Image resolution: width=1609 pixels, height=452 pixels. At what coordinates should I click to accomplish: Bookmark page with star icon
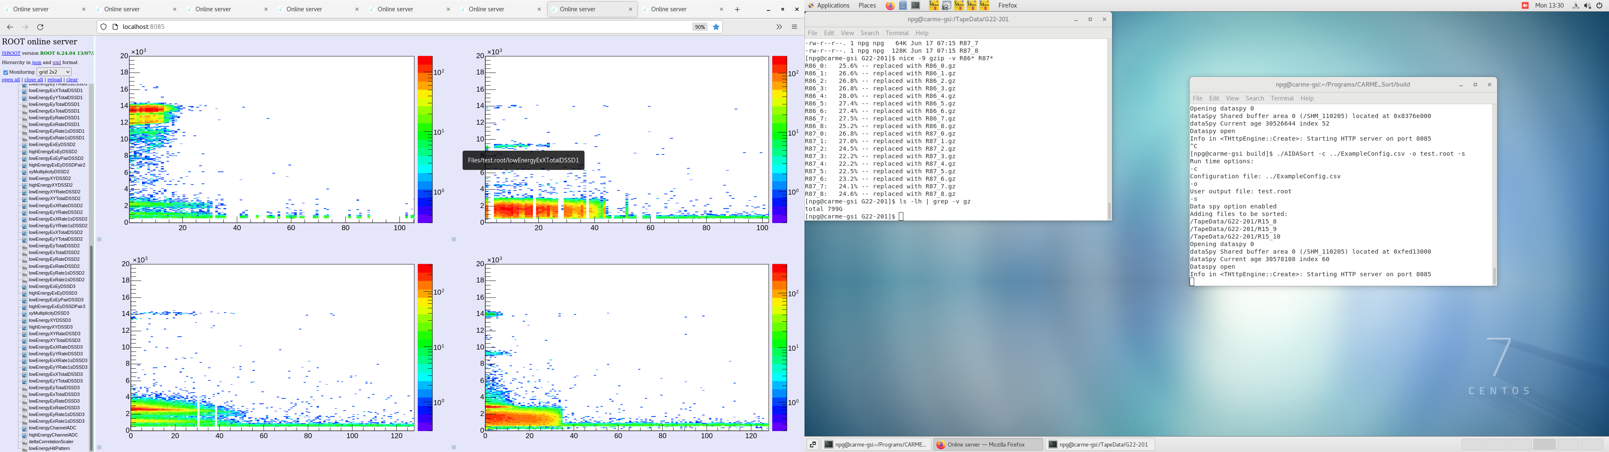717,28
